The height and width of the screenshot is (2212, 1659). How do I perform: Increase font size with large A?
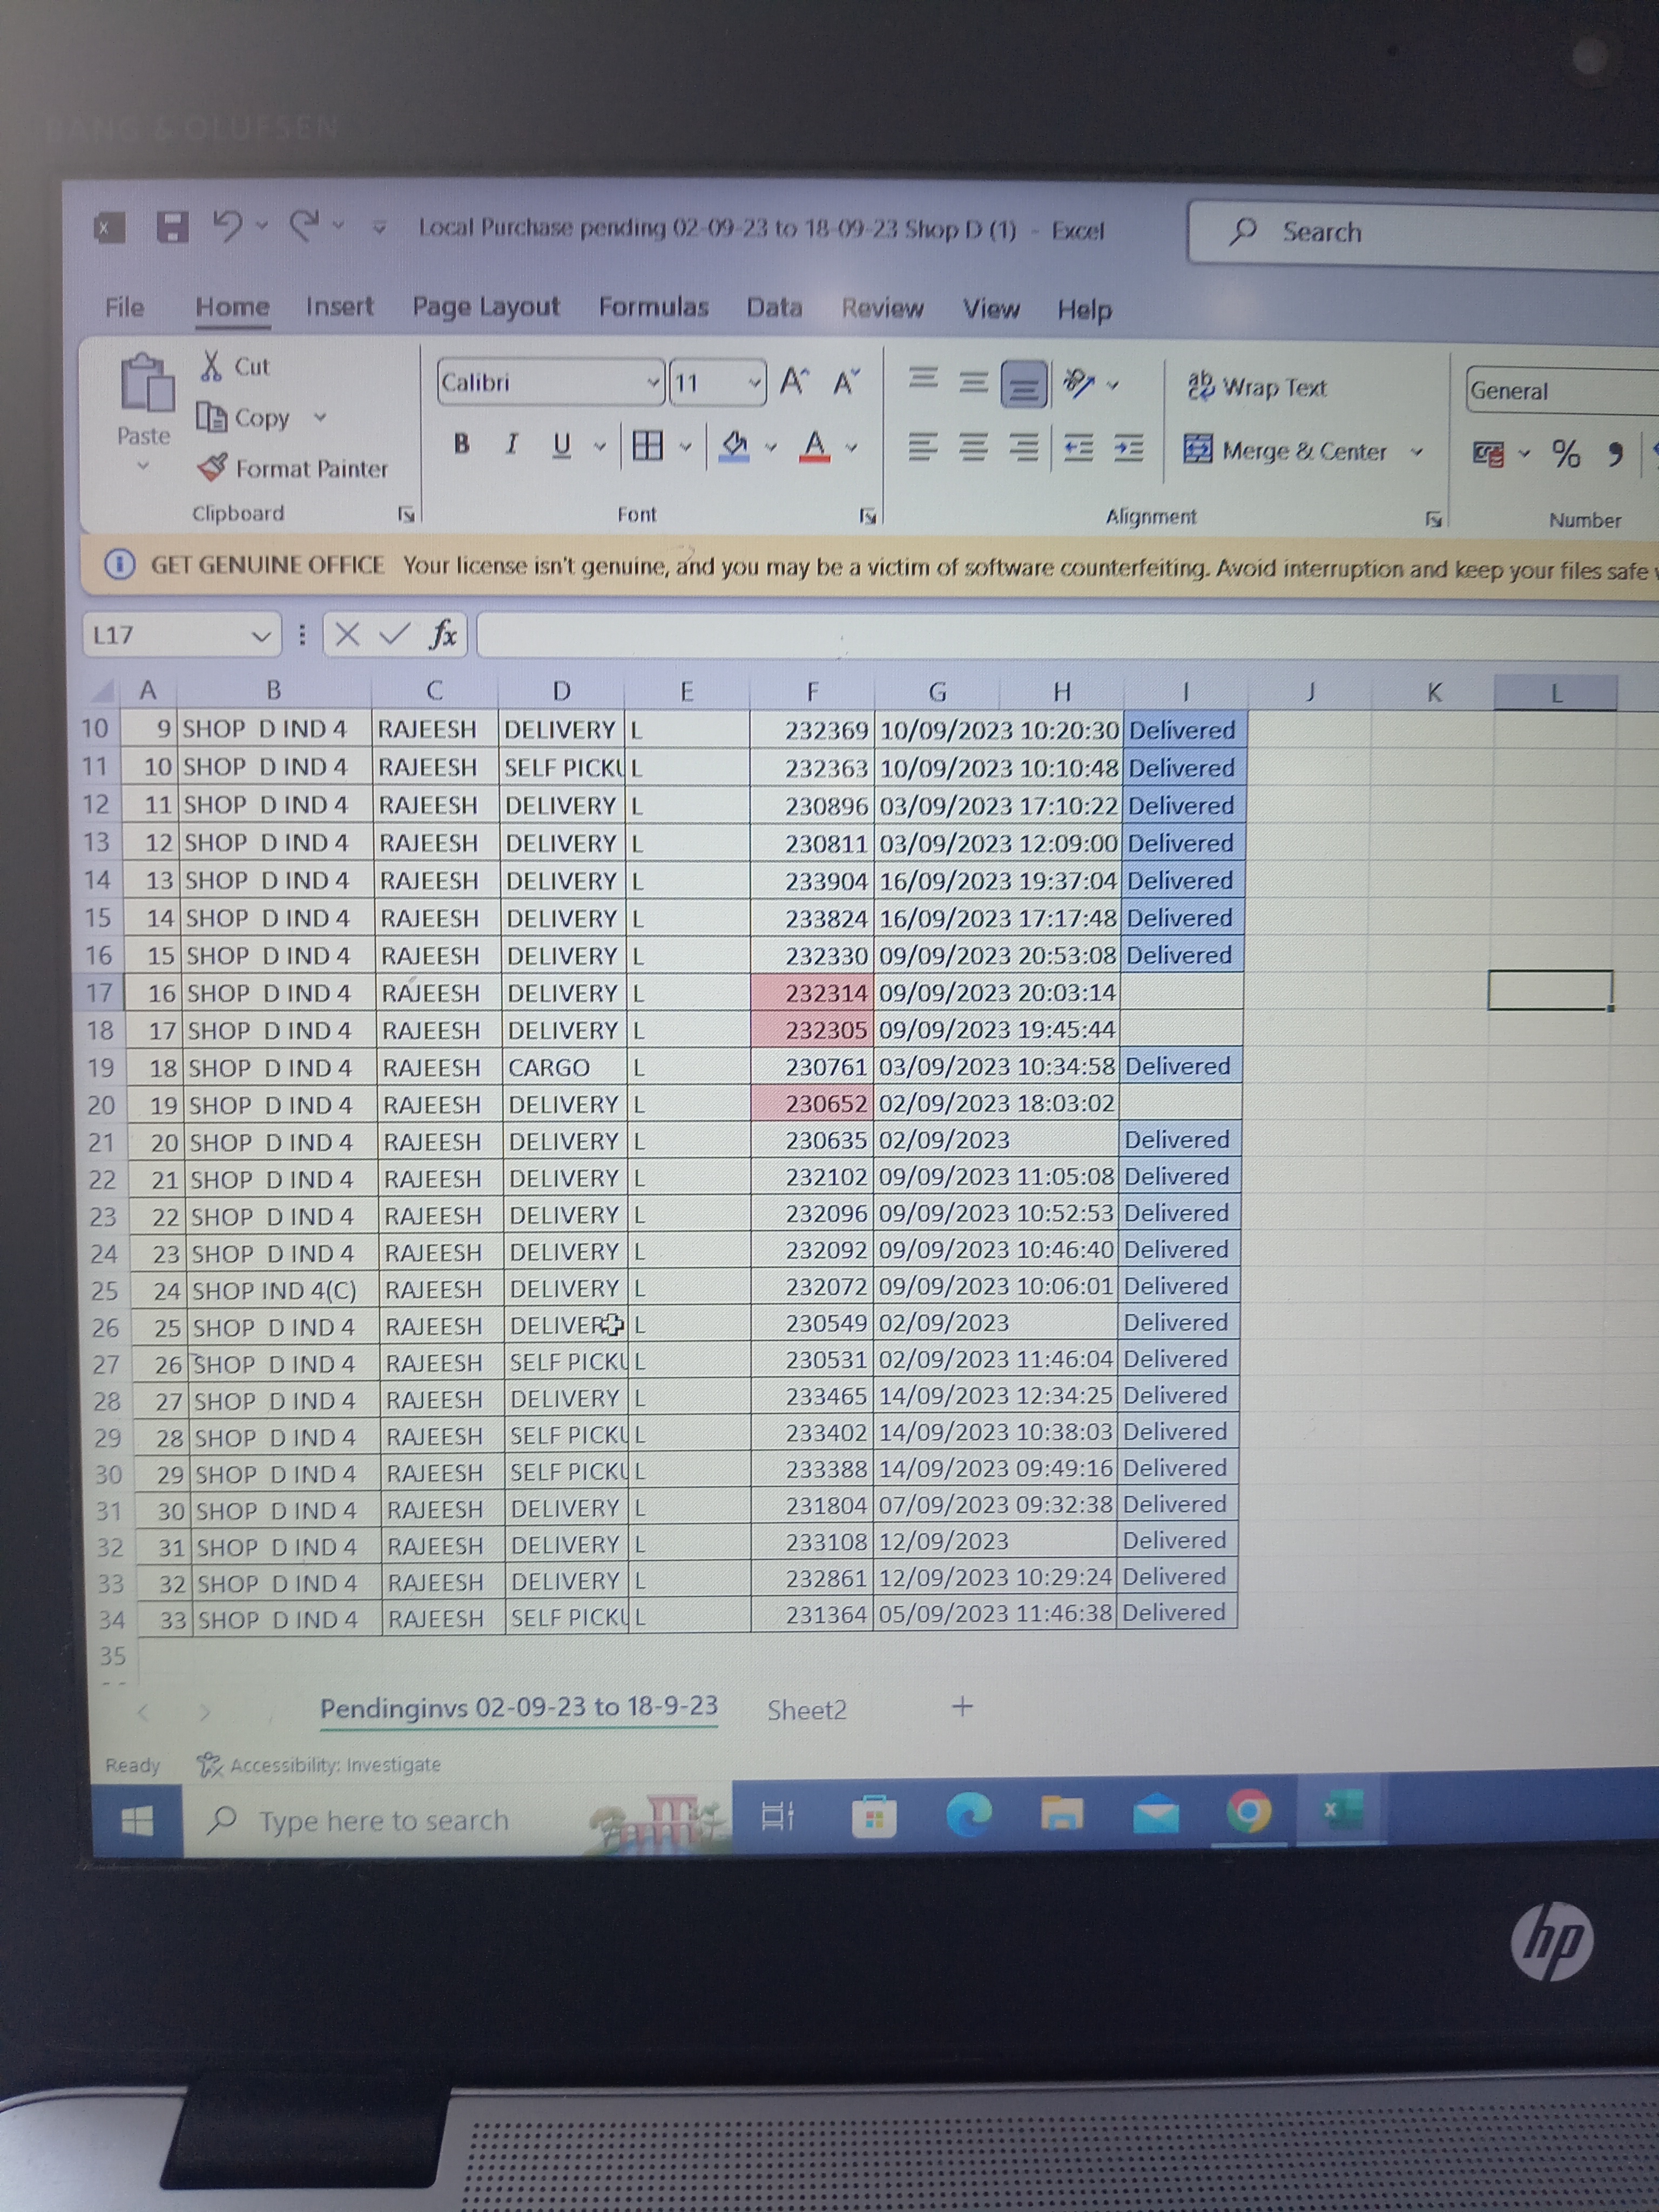(794, 381)
